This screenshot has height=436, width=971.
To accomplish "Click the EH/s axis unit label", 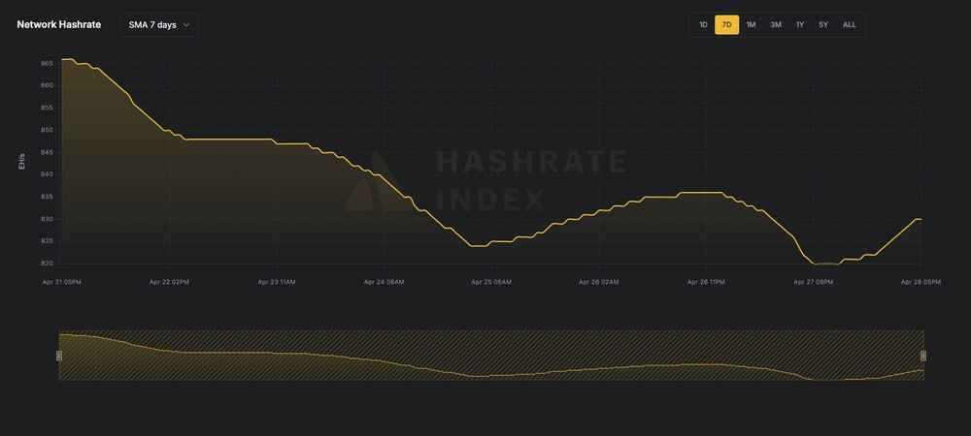I will point(22,162).
